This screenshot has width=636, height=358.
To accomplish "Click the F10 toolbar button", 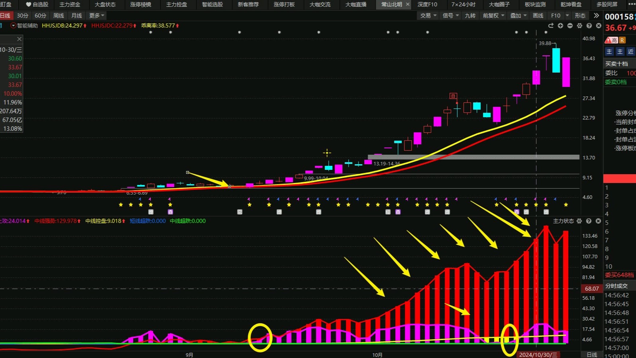I will (x=556, y=16).
